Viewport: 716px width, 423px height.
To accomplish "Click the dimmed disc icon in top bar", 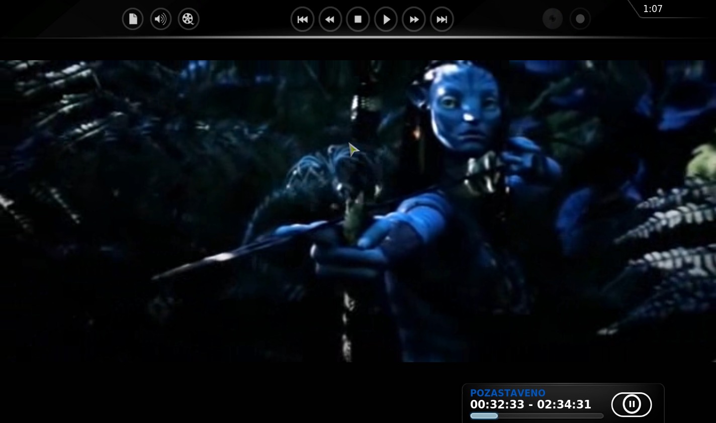I will pos(553,19).
